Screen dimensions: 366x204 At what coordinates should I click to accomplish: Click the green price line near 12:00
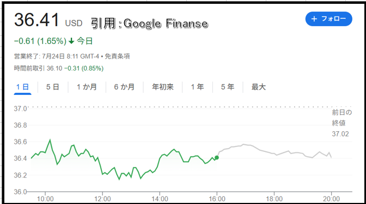(x=102, y=174)
